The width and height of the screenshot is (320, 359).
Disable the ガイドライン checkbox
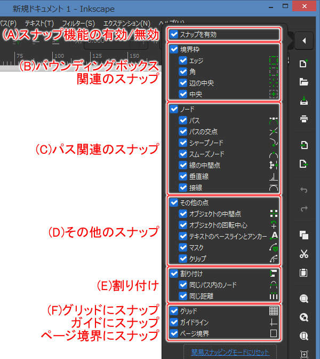174,322
